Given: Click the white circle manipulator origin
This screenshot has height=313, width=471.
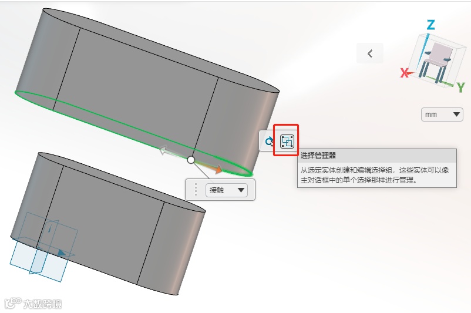Looking at the screenshot, I should pyautogui.click(x=191, y=160).
